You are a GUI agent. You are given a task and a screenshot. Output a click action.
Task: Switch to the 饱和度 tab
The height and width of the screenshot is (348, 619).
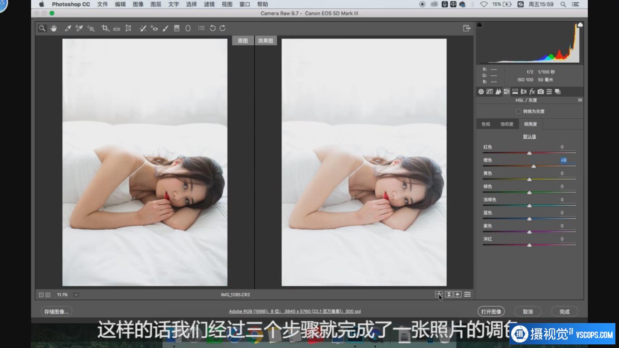pos(507,124)
